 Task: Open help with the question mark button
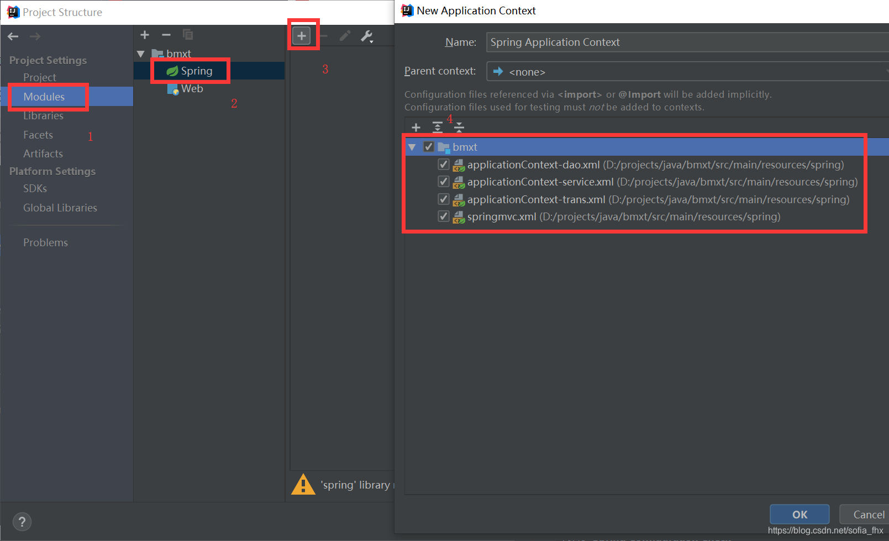pyautogui.click(x=22, y=522)
